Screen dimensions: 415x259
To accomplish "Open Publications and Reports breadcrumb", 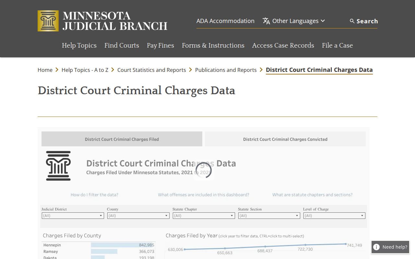I will [x=226, y=70].
